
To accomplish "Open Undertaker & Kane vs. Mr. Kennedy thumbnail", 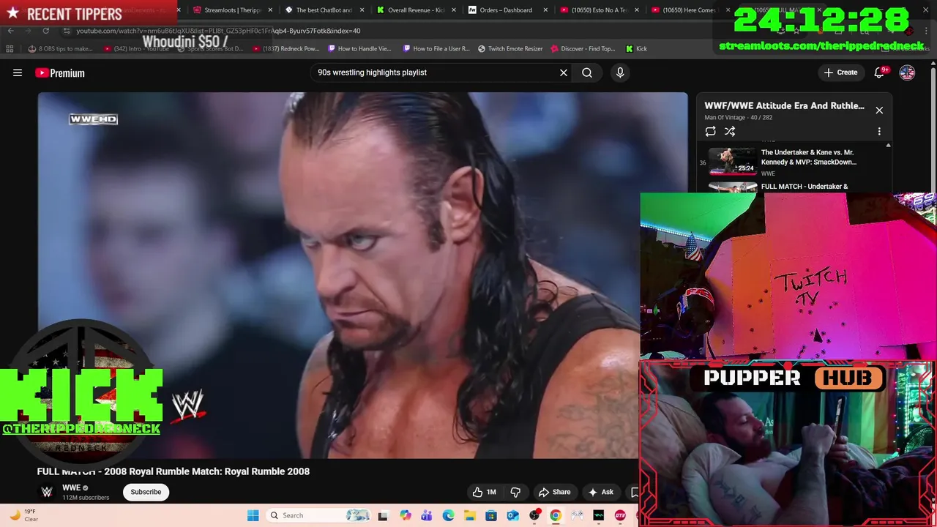I will 732,162.
